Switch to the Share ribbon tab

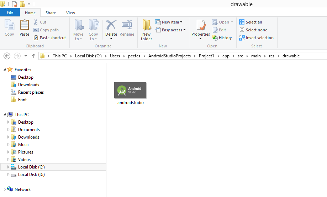pos(51,13)
